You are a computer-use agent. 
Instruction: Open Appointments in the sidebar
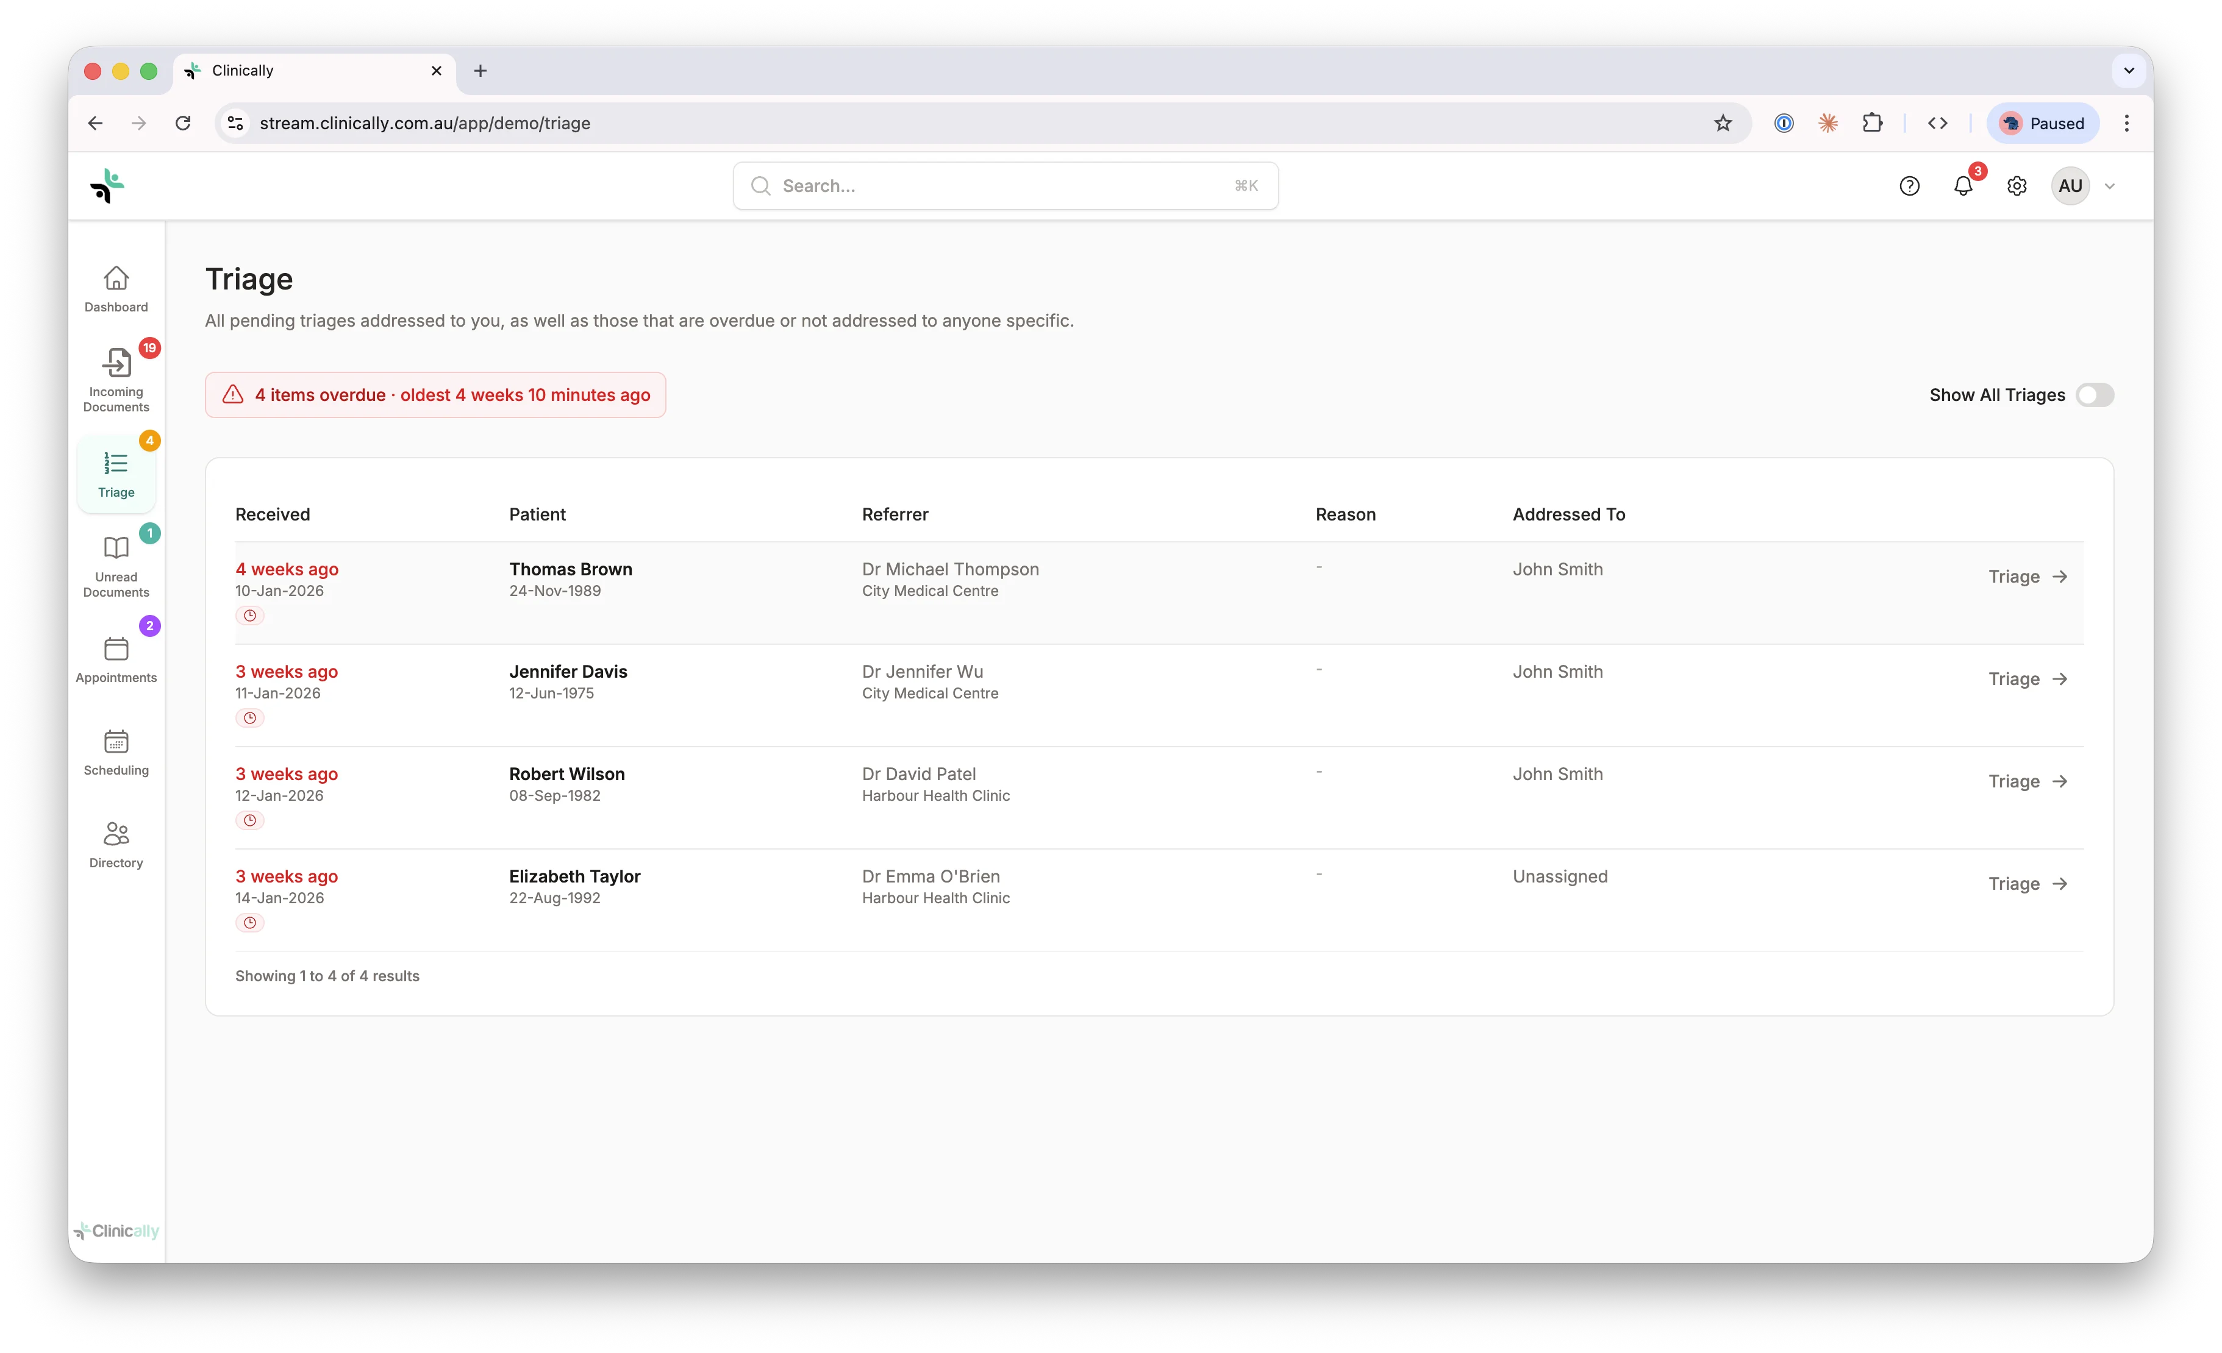pyautogui.click(x=115, y=659)
